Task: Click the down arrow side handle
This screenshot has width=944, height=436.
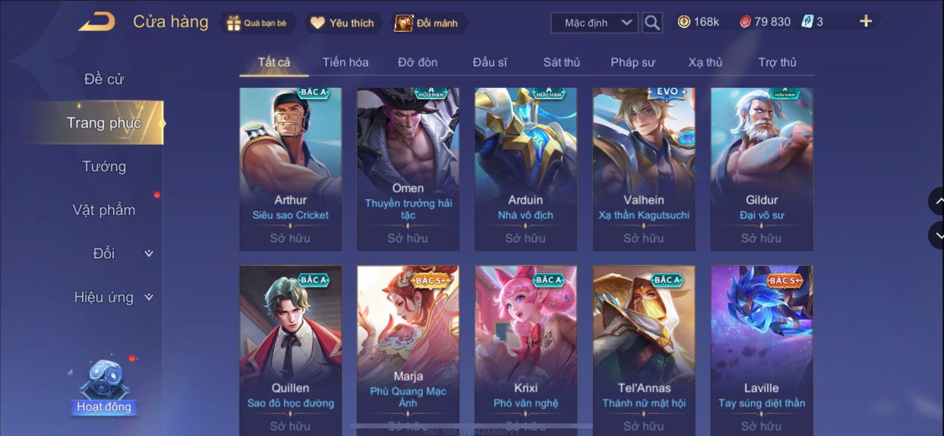Action: coord(937,236)
